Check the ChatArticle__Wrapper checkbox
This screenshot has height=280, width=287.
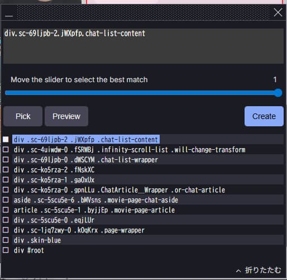(6, 189)
